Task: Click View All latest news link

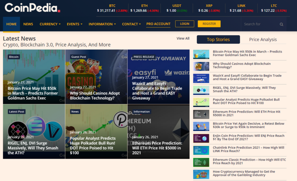Action: click(x=183, y=38)
